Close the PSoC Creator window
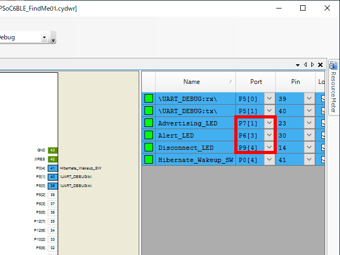 [327, 8]
